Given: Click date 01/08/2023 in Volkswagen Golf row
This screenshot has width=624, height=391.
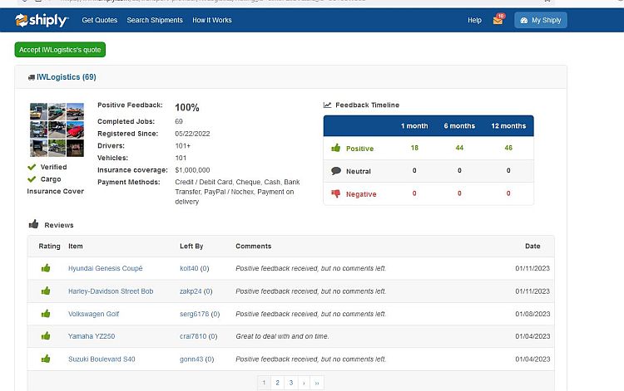Looking at the screenshot, I should [532, 314].
